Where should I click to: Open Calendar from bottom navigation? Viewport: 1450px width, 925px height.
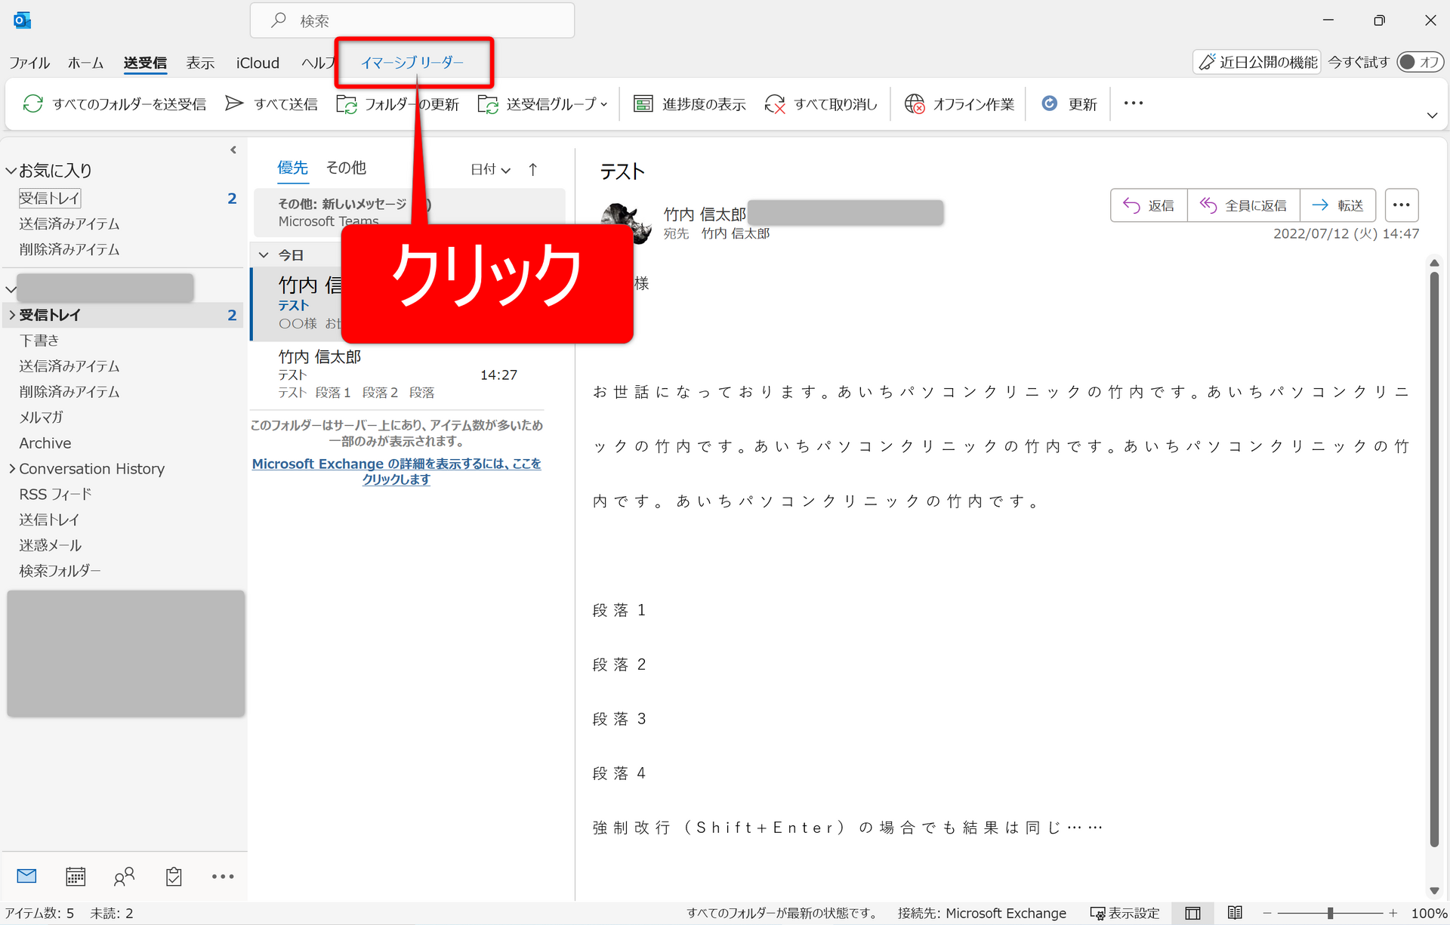76,876
